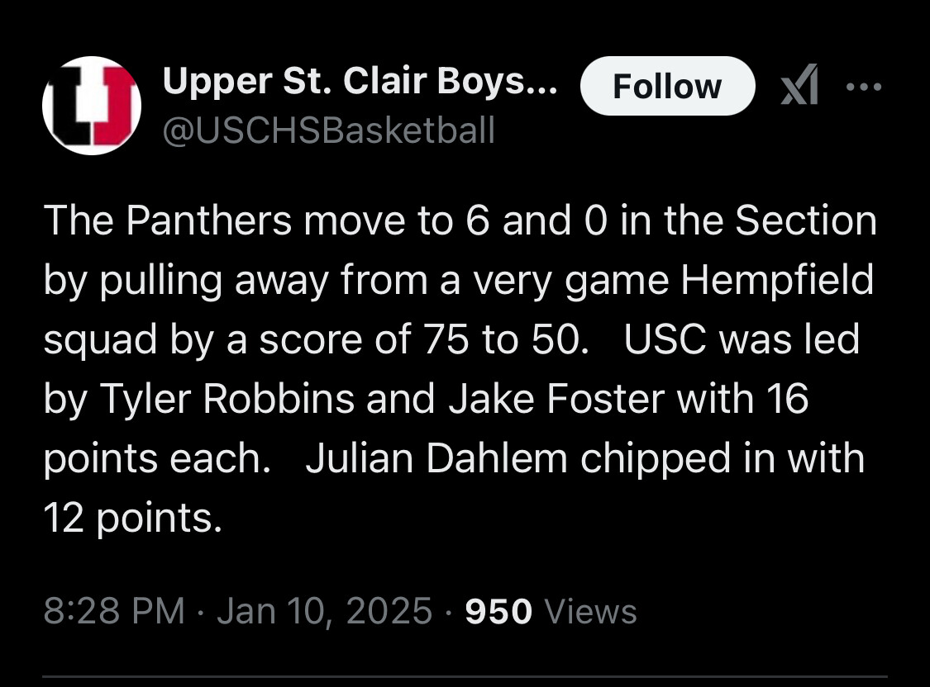Open the Upper St. Clair profile avatar
Image resolution: width=930 pixels, height=687 pixels.
92,106
